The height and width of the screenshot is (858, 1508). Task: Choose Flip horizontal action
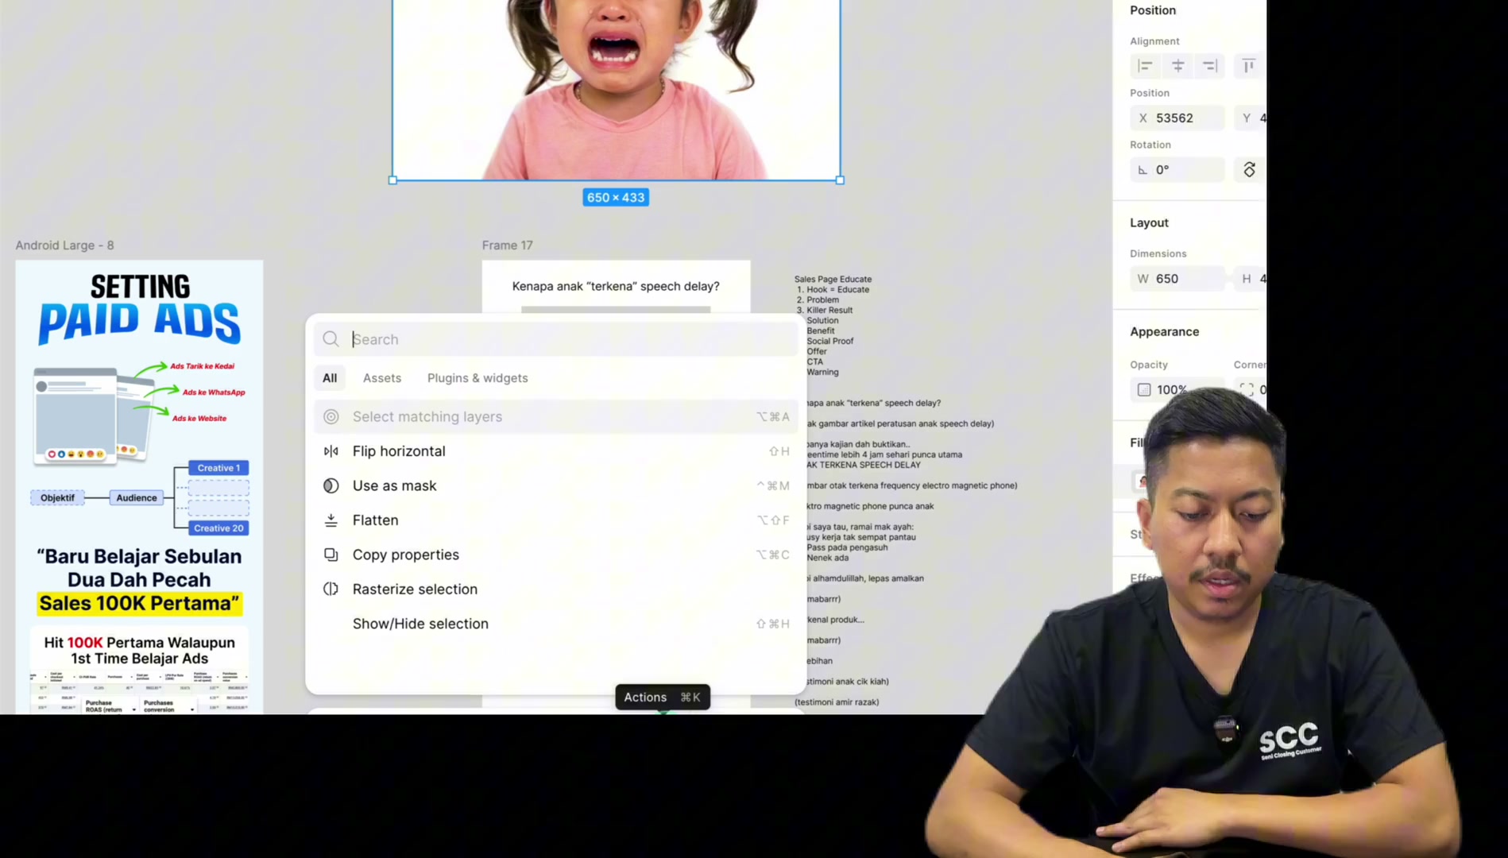coord(556,451)
